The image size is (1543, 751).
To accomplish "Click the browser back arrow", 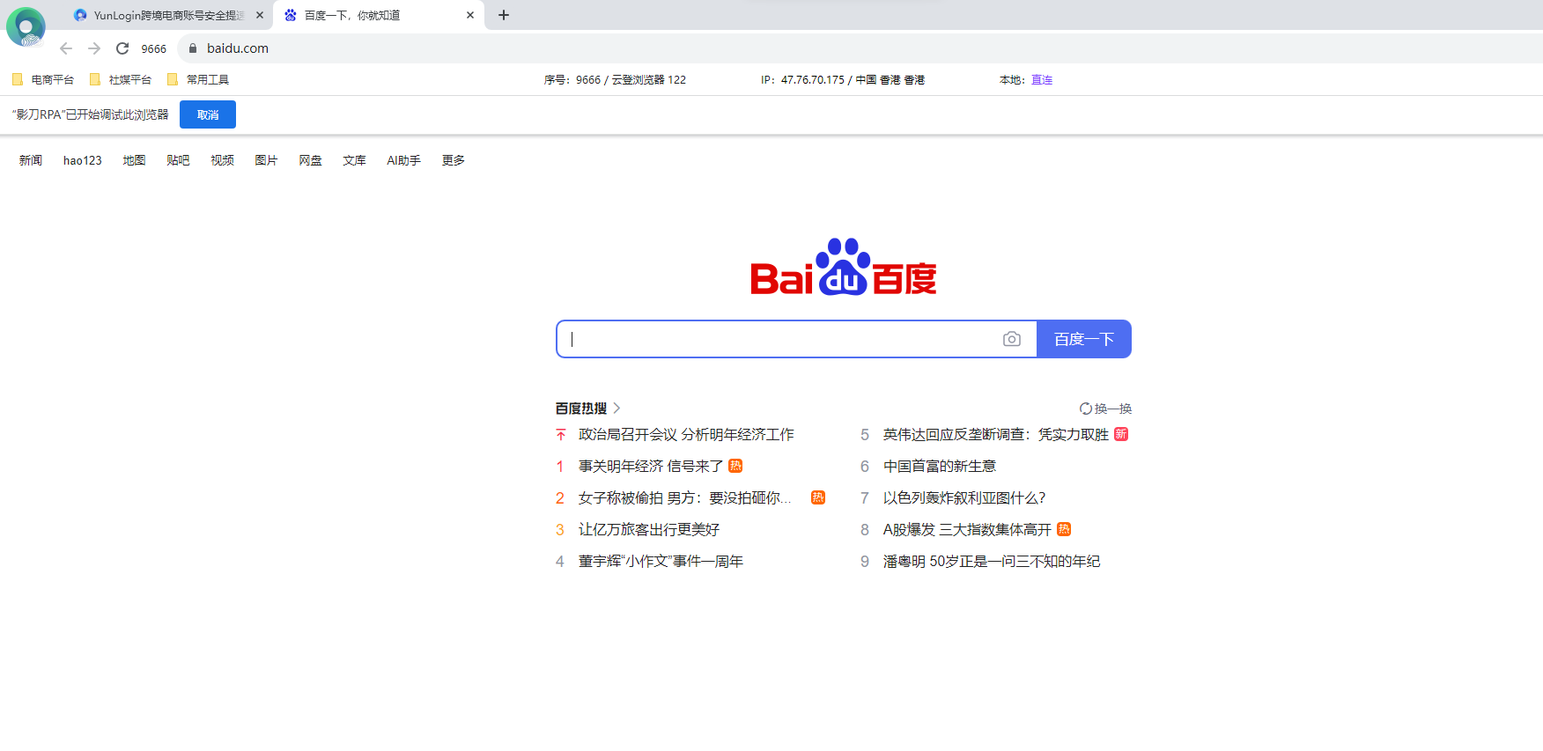I will [66, 48].
